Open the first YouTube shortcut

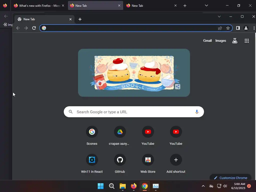point(148,136)
